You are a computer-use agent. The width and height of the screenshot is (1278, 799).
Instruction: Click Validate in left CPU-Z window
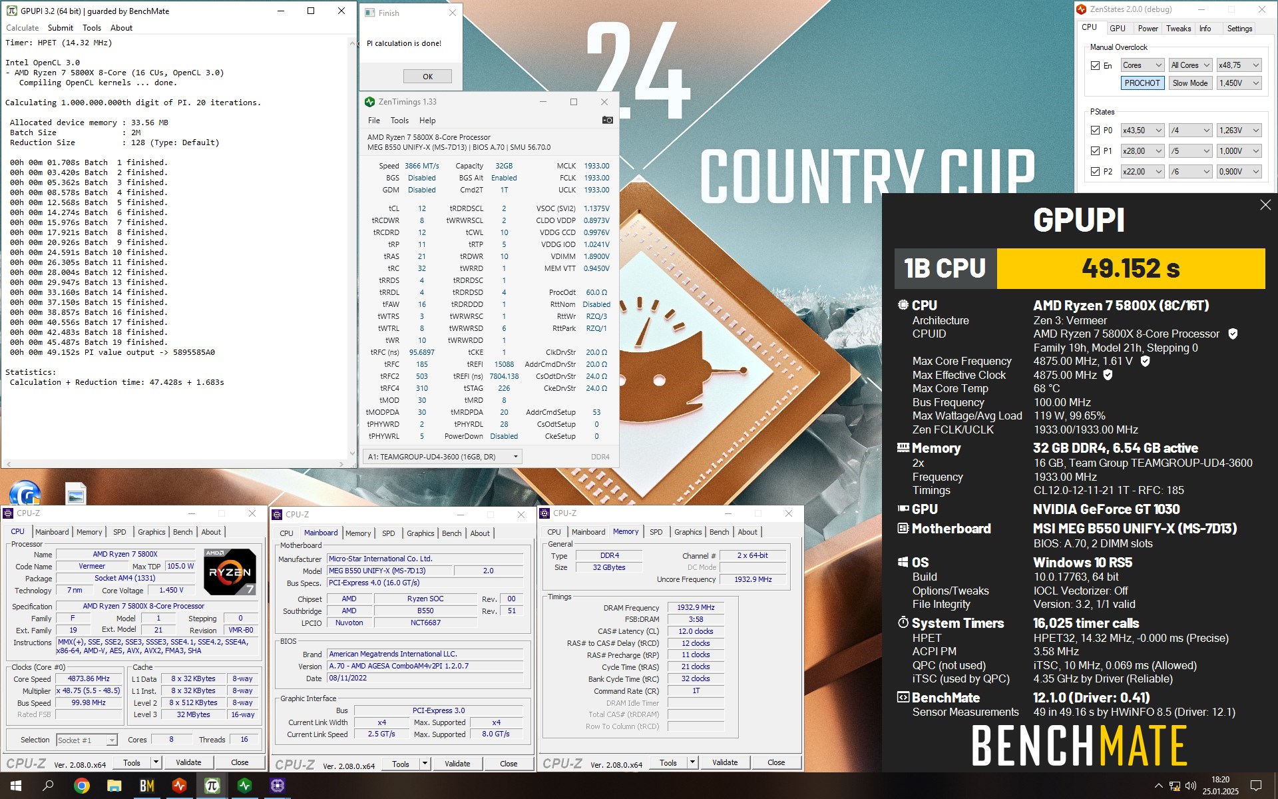[x=188, y=762]
